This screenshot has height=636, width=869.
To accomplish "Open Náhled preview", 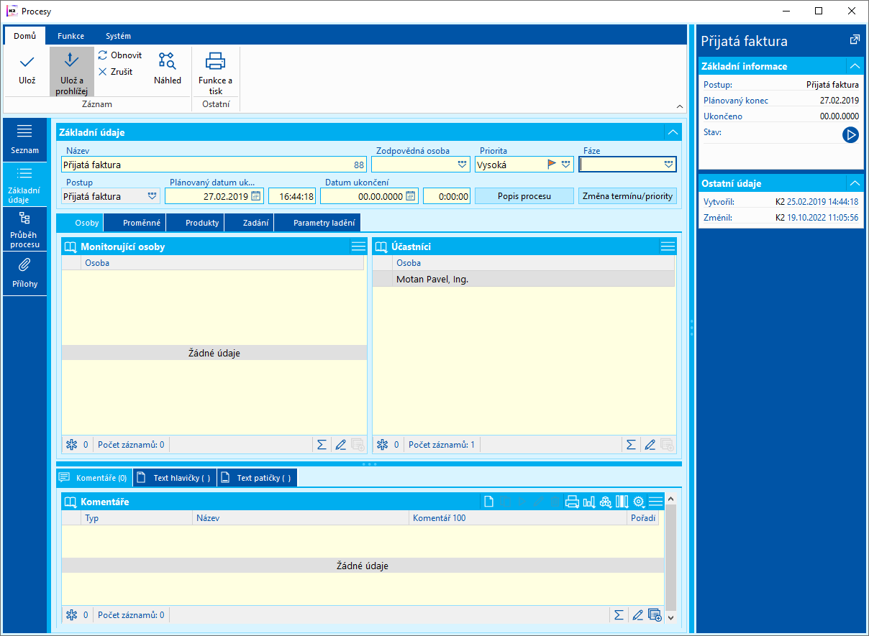I will 168,70.
